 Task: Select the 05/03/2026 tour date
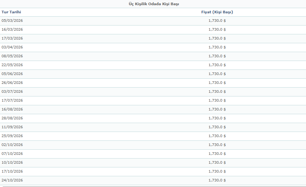12,21
